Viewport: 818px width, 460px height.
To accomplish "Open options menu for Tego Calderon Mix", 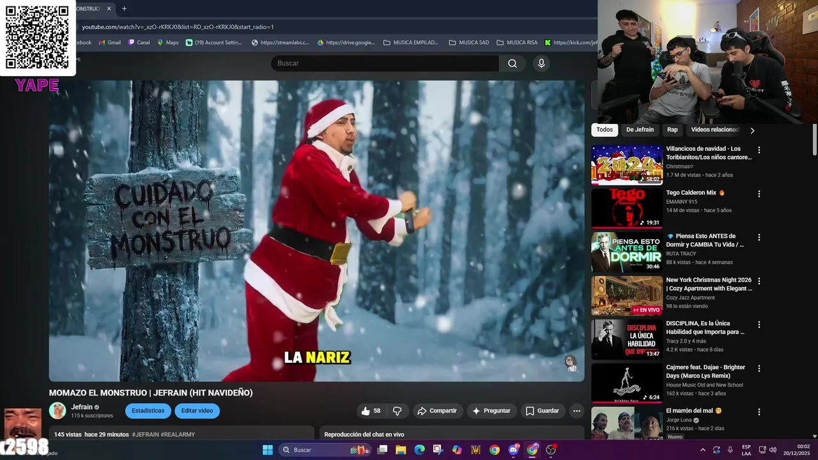I will (x=759, y=194).
